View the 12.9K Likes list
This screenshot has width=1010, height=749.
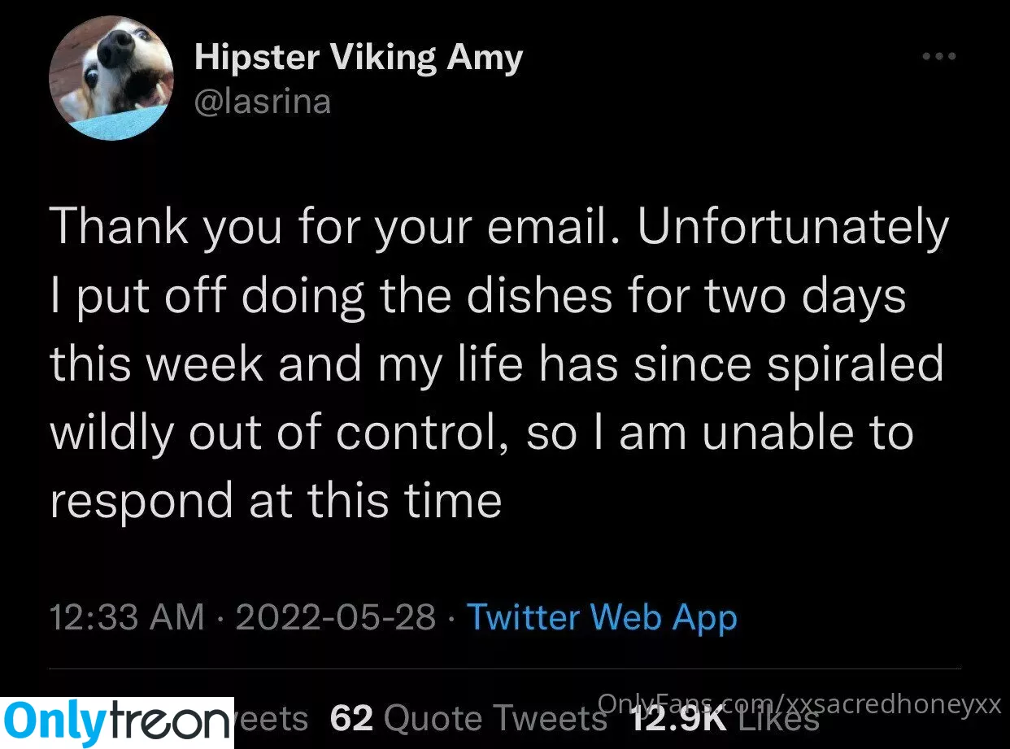(723, 719)
